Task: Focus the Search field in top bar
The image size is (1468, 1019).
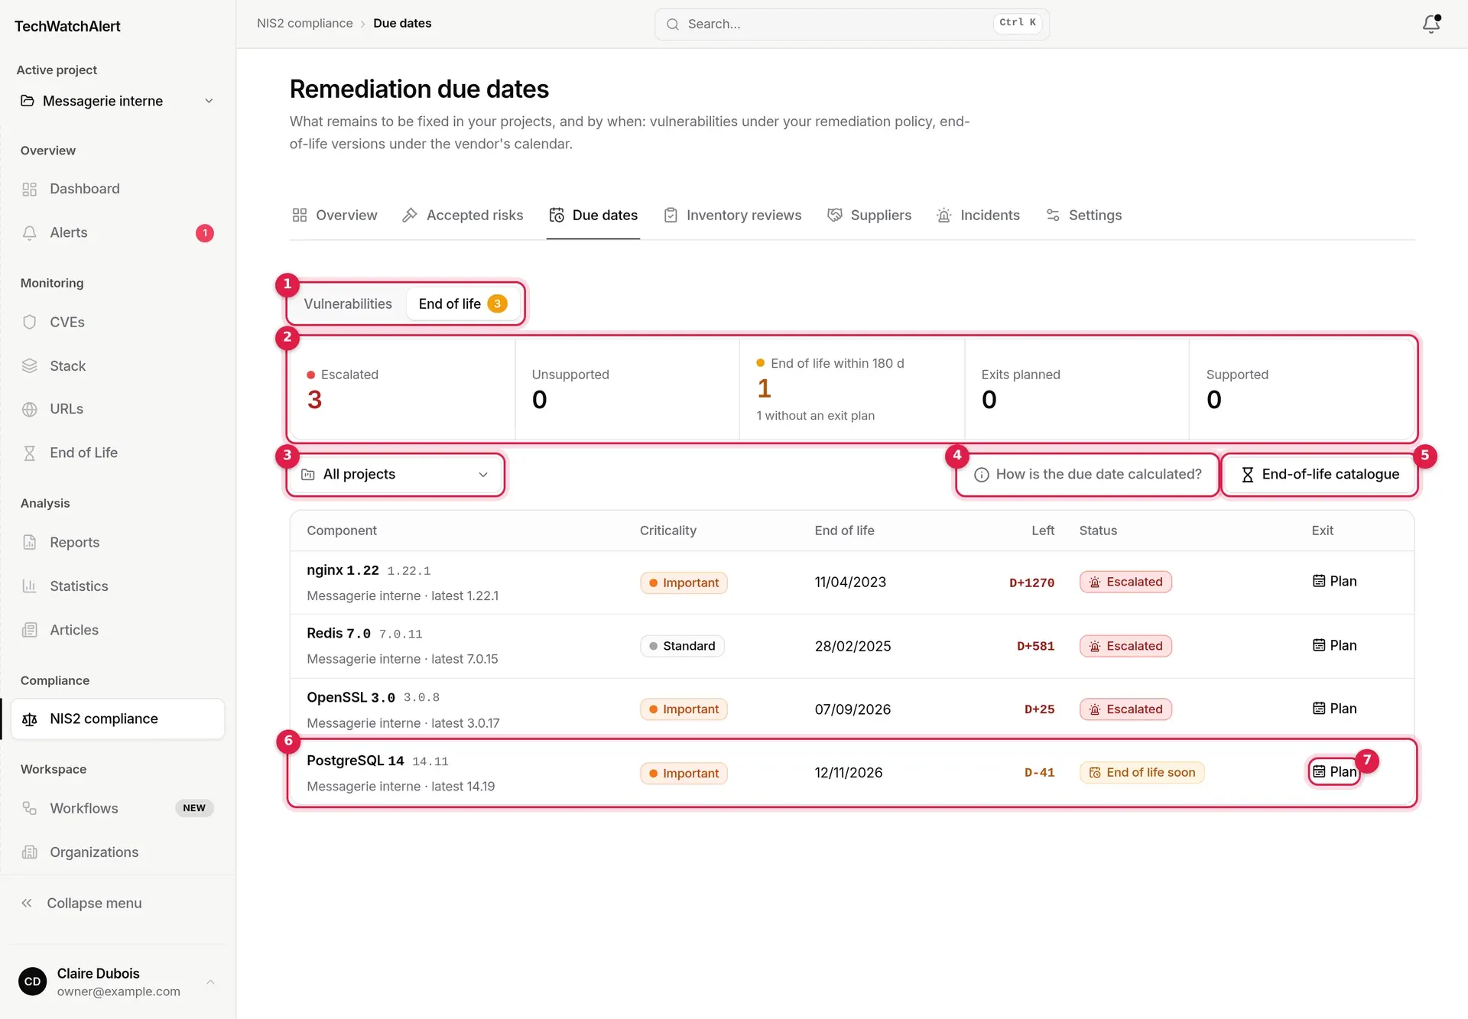Action: 852,24
